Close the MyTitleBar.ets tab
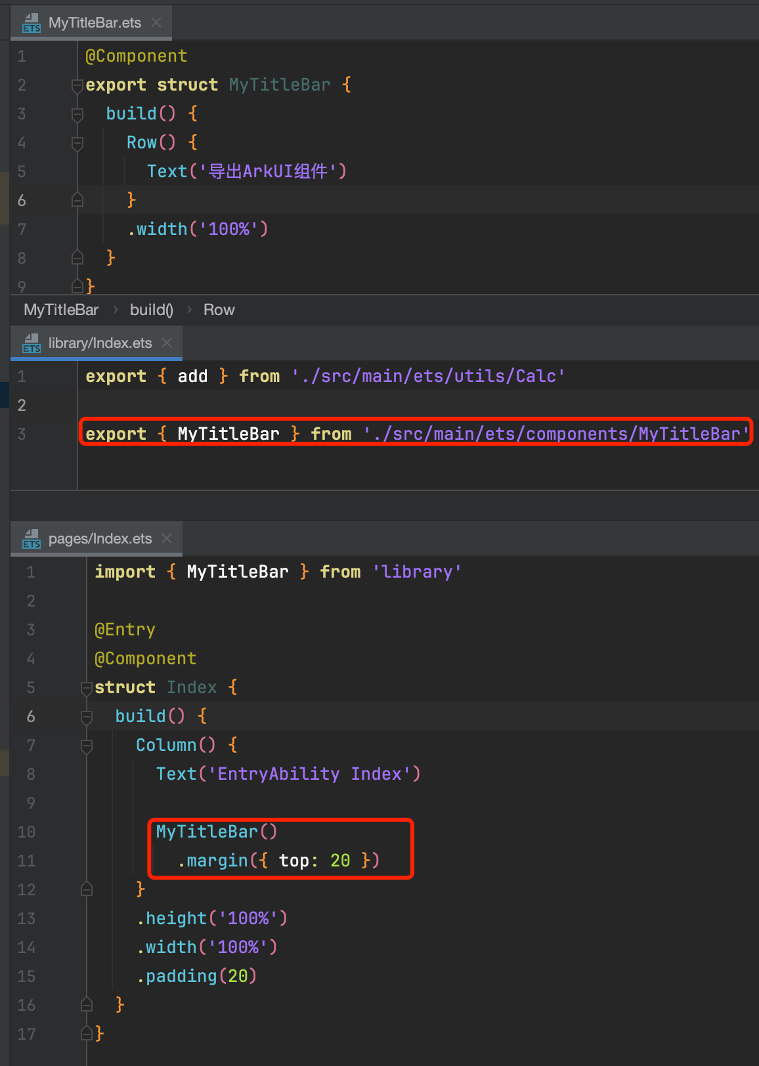The height and width of the screenshot is (1066, 759). (156, 23)
